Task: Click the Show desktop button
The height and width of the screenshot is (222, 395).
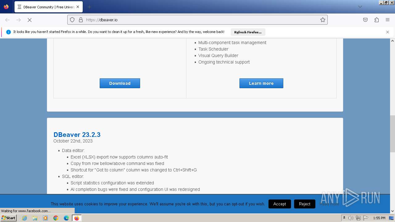Action: pos(392,218)
